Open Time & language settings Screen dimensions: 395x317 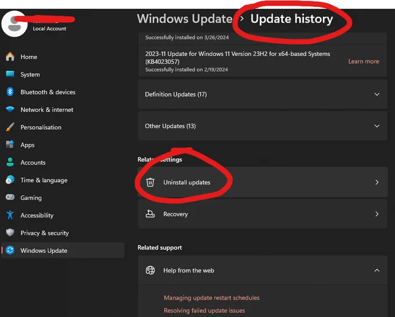point(63,180)
